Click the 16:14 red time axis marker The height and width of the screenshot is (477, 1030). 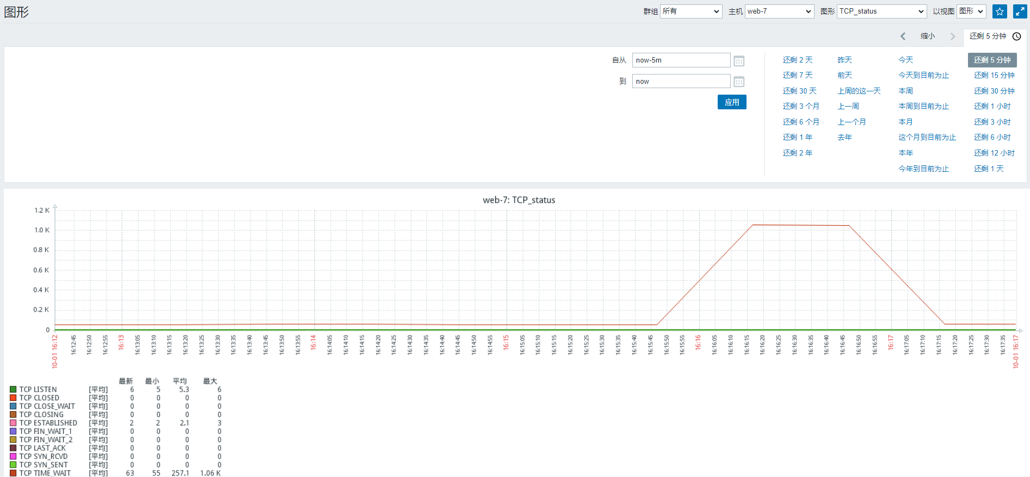[313, 342]
